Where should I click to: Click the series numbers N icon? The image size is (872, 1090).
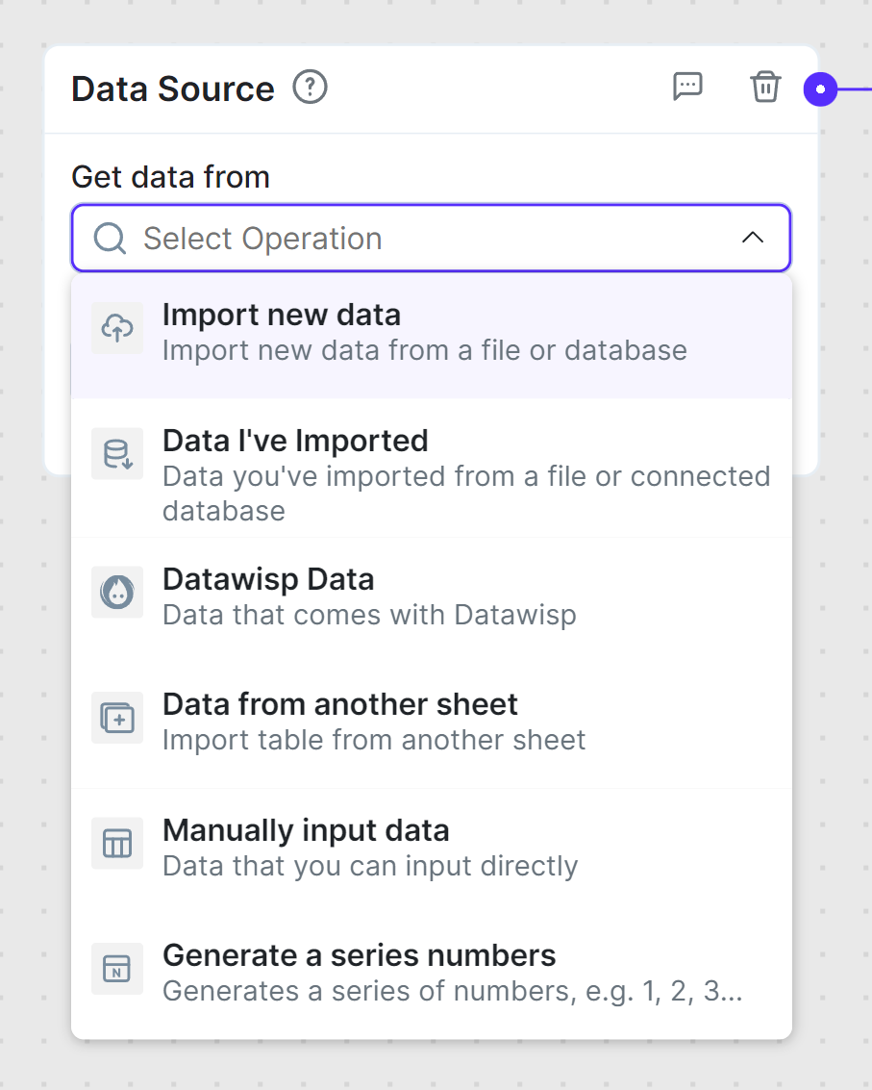[x=117, y=969]
